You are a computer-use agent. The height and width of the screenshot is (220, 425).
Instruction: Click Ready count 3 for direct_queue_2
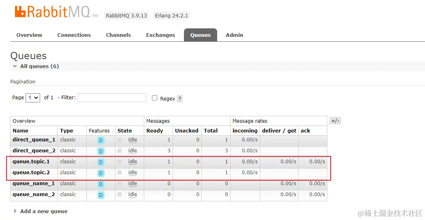coord(169,151)
